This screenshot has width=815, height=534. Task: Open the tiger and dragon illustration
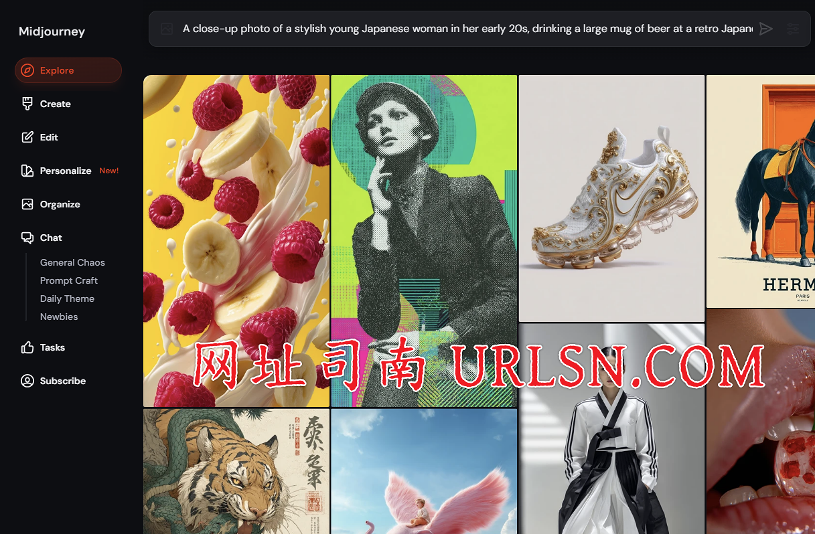(x=236, y=472)
